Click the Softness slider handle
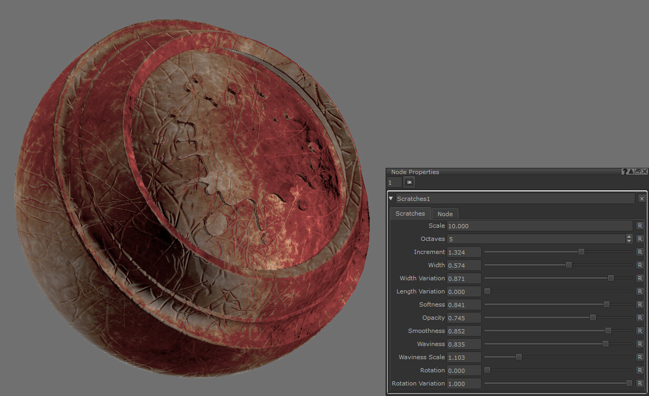 pyautogui.click(x=606, y=304)
